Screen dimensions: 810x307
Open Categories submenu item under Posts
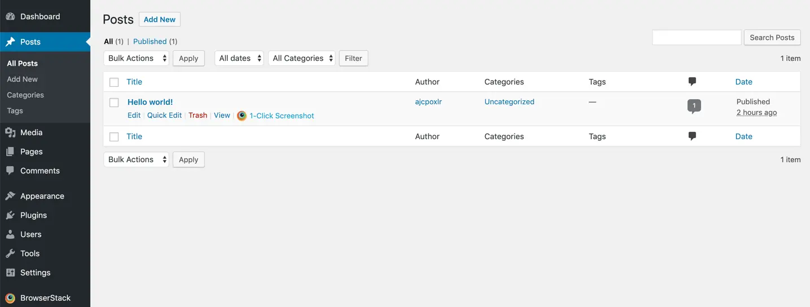[x=25, y=95]
